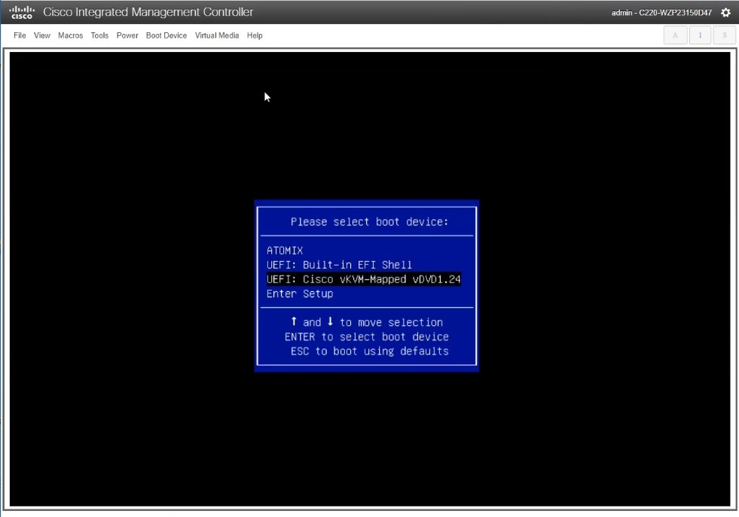Open the Tools menu
The width and height of the screenshot is (739, 517).
99,35
